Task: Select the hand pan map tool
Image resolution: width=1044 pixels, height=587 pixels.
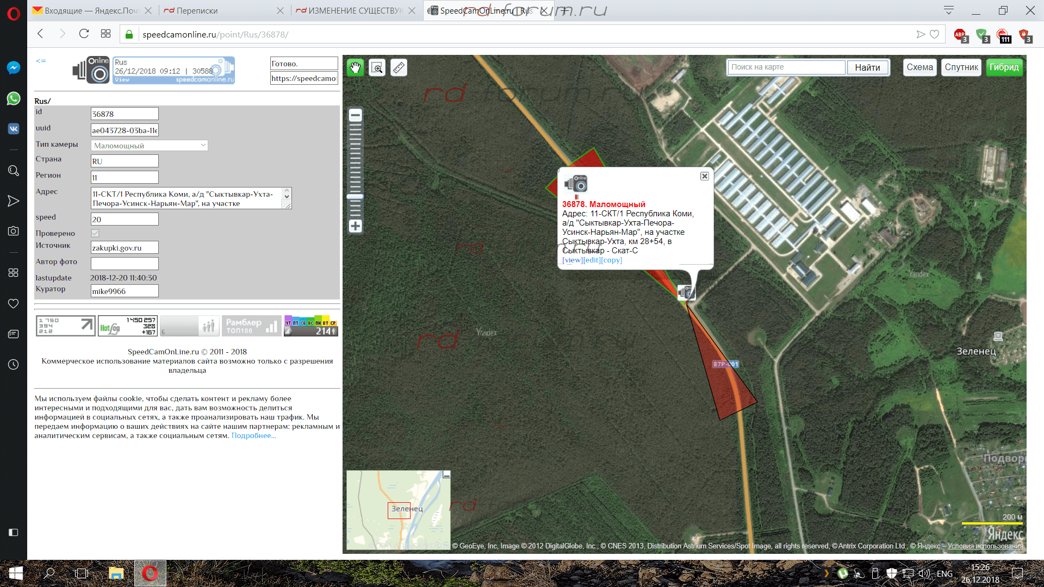Action: click(355, 67)
